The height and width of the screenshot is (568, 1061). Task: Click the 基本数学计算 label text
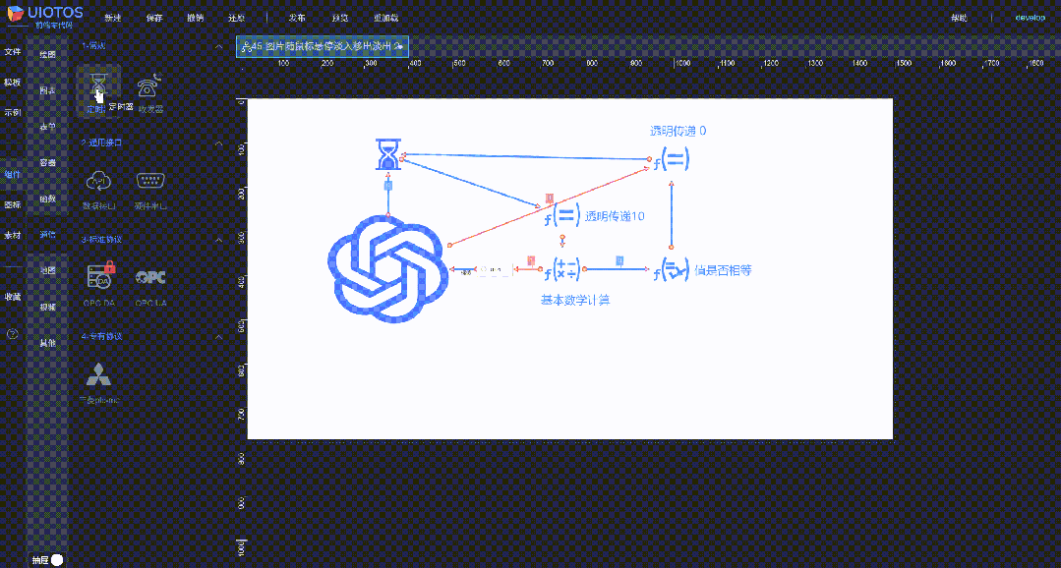tap(574, 300)
